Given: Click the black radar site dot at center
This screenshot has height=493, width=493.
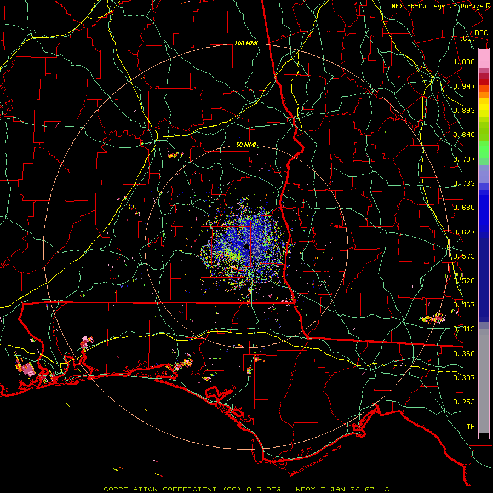Looking at the screenshot, I should (x=246, y=246).
